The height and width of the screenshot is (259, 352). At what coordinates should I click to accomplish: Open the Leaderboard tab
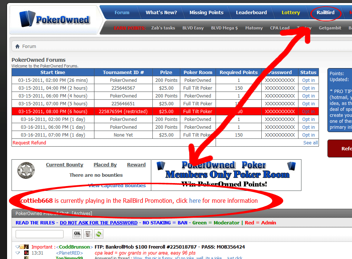[251, 13]
